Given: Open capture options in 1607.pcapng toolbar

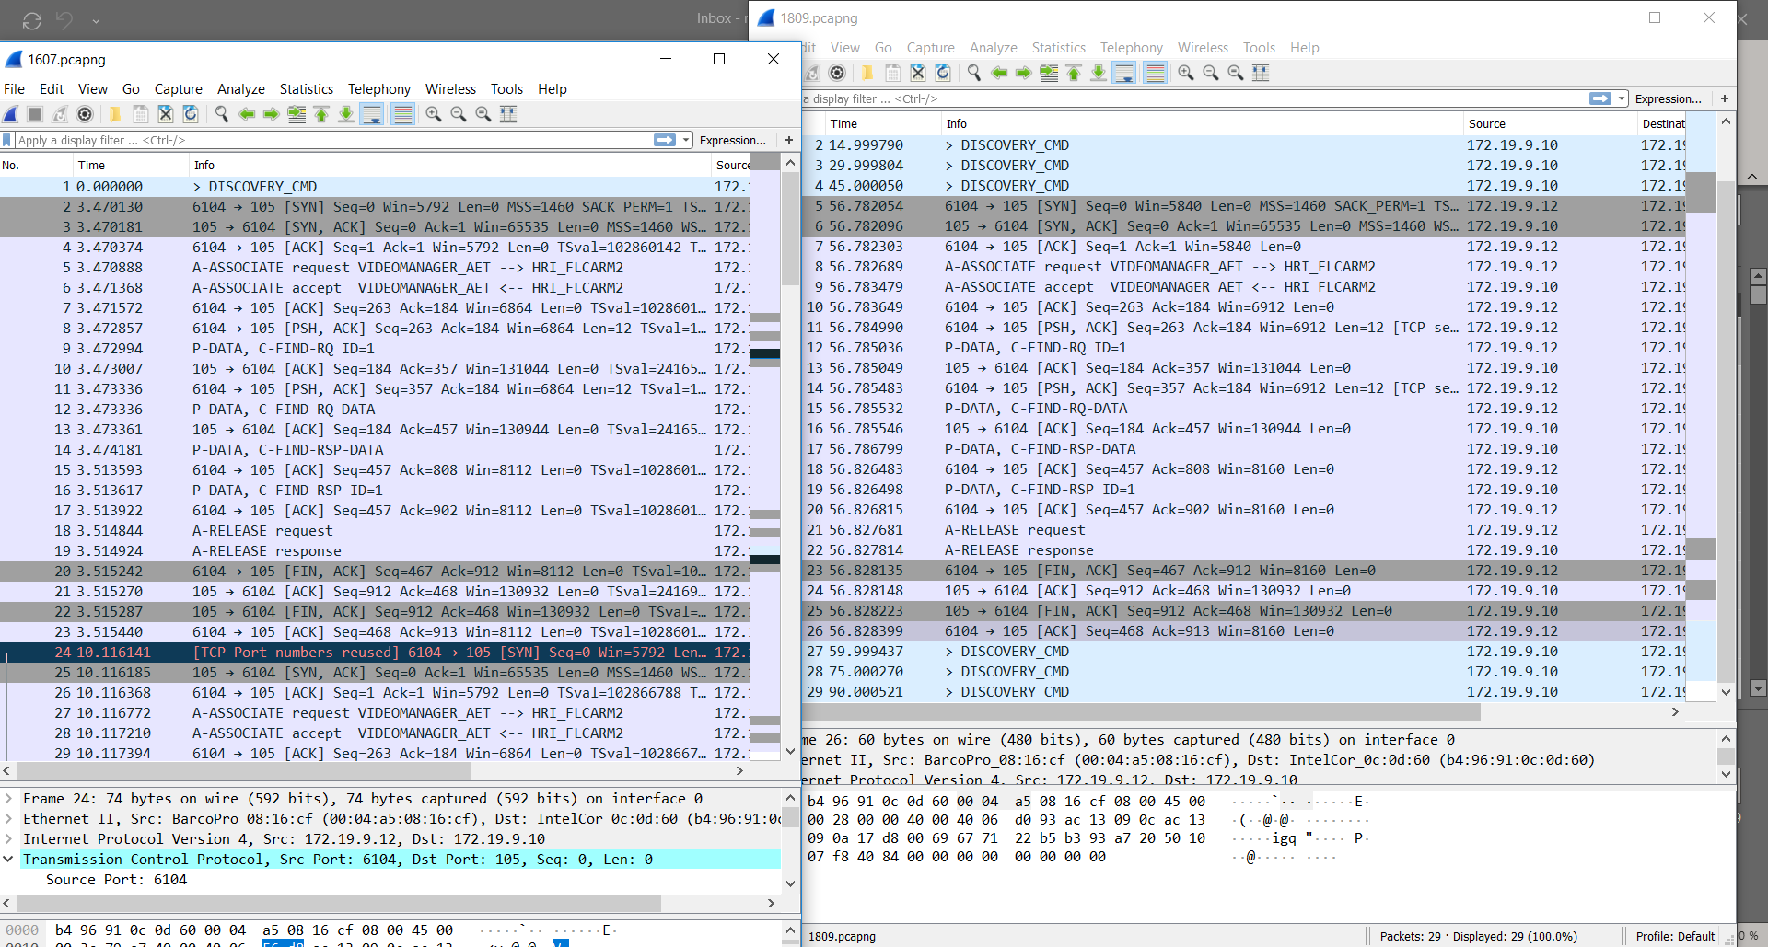Looking at the screenshot, I should 85,114.
